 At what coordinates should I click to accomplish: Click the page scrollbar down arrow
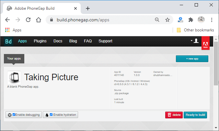tap(216, 128)
